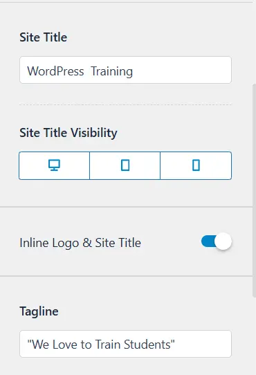Click the dashed divider under Site Title field
The width and height of the screenshot is (256, 375).
(x=125, y=104)
